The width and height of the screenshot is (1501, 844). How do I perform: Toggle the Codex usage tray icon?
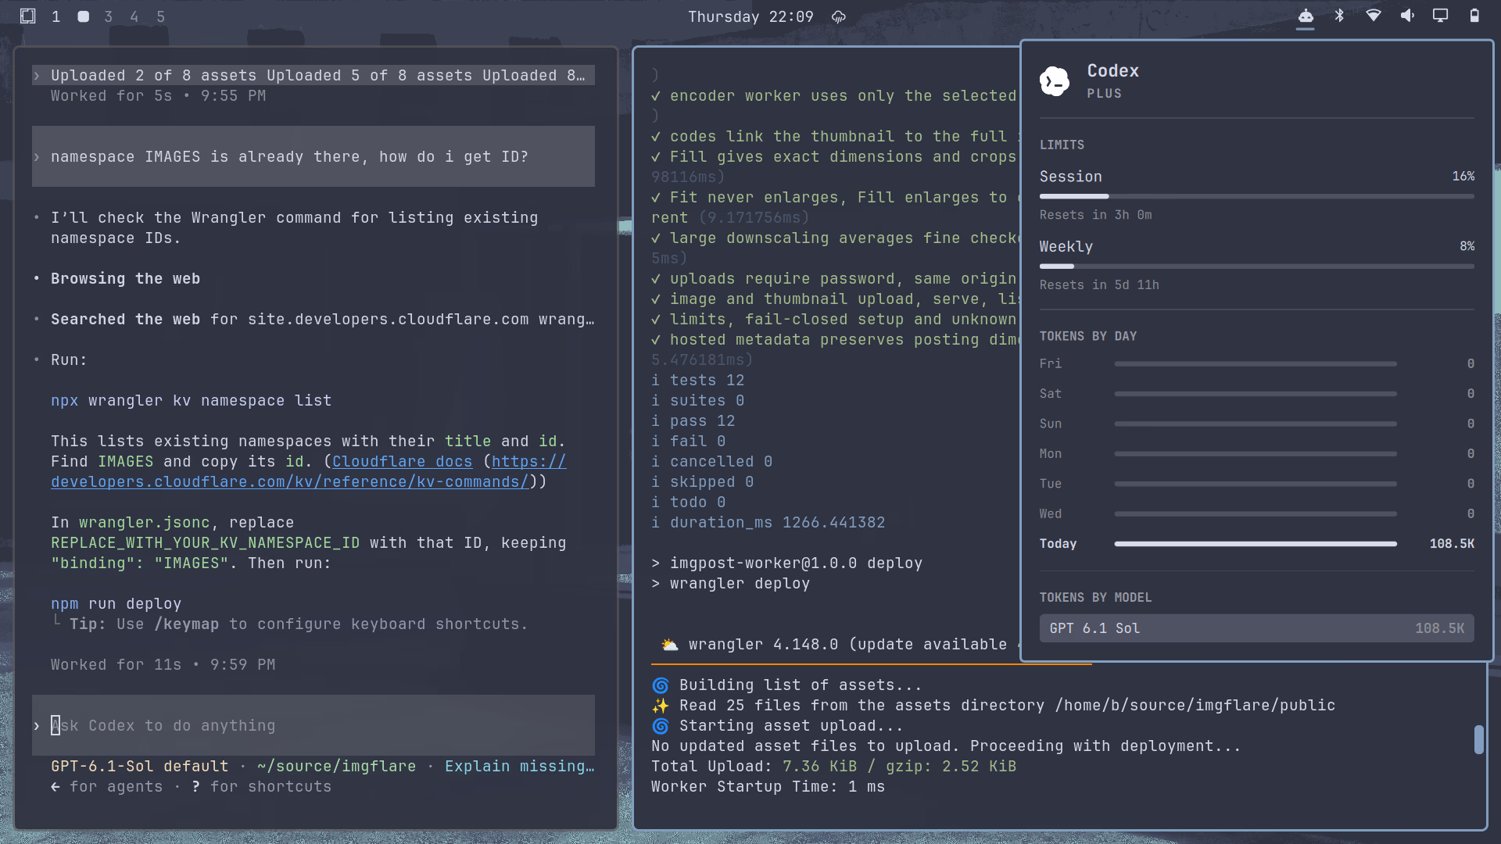[1306, 16]
